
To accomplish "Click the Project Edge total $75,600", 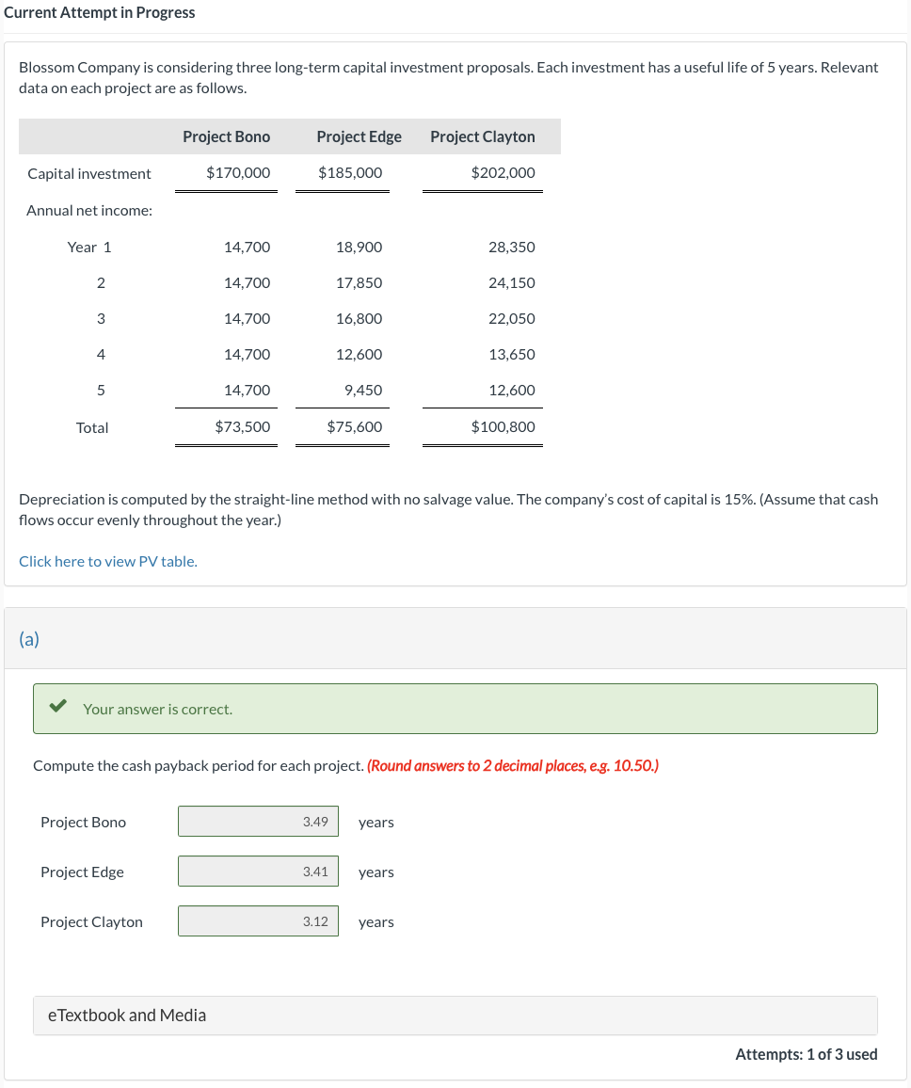I will (x=355, y=426).
